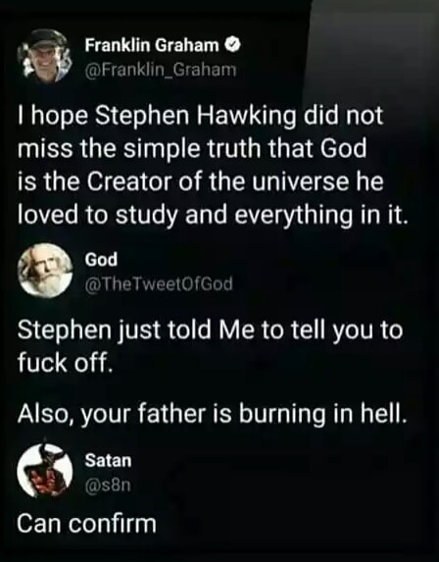The height and width of the screenshot is (562, 439).
Task: Open the God account's bearded avatar
Action: [x=45, y=271]
